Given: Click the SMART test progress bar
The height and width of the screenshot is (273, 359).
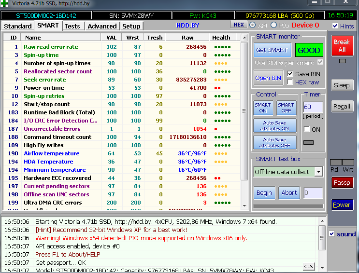Looking at the screenshot, I should tap(288, 206).
